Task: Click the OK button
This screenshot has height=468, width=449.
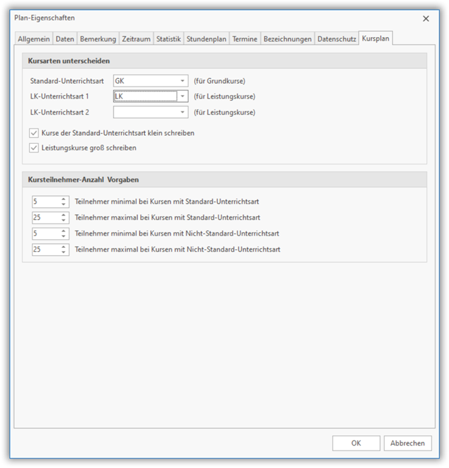Action: (x=356, y=443)
